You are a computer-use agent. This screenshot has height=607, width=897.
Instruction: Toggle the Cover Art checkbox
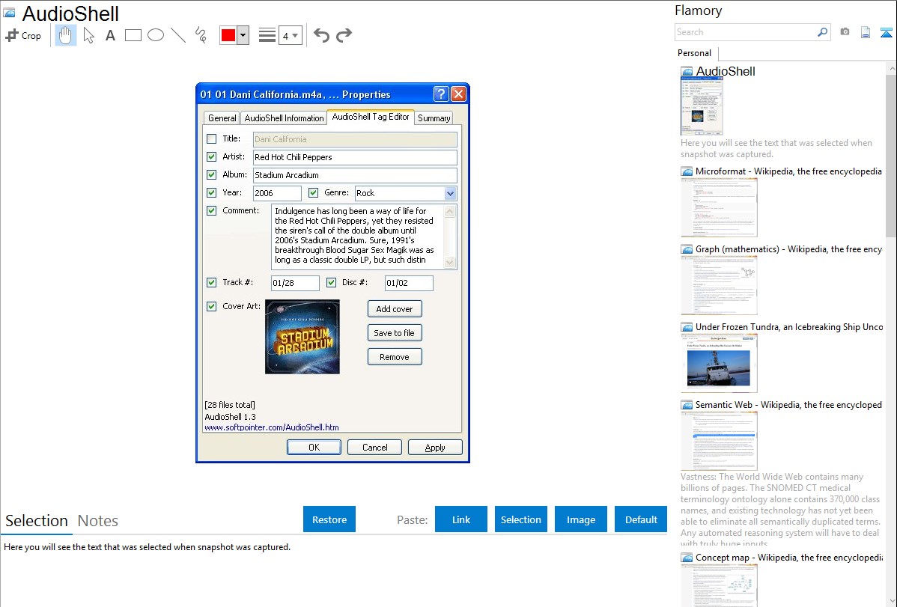coord(212,307)
